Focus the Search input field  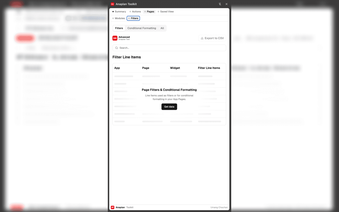[169, 48]
